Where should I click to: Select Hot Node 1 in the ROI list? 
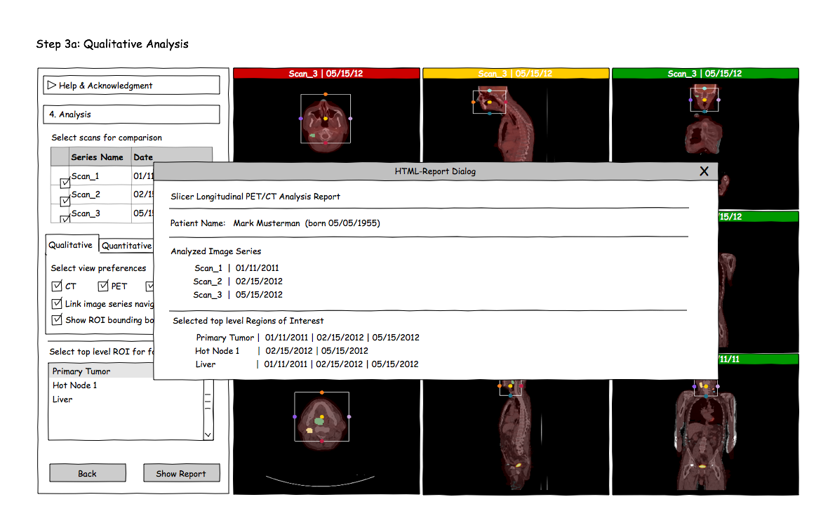coord(75,385)
